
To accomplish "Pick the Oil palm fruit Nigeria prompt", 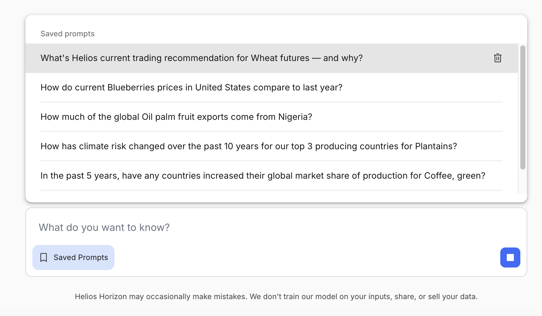I will 176,117.
